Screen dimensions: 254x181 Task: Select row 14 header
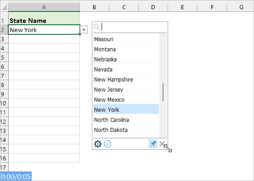coord(4,140)
